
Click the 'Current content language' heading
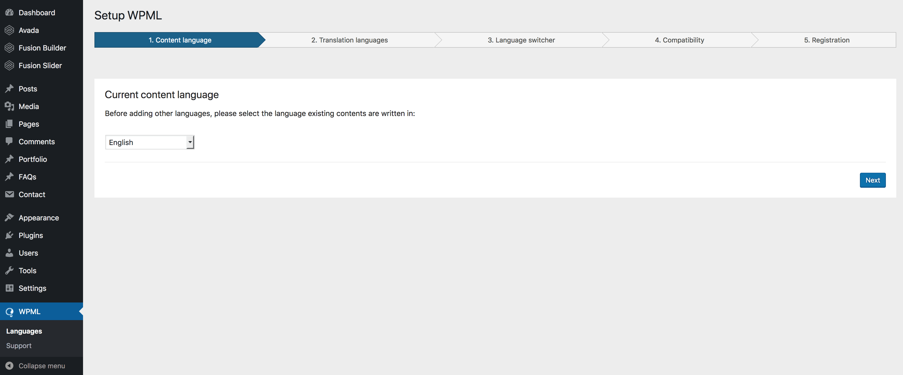(162, 95)
